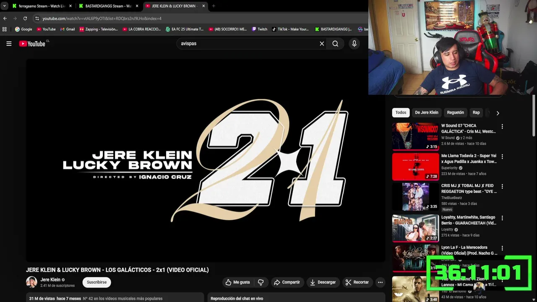Start voice search with the microphone icon
This screenshot has width=537, height=302.
(354, 44)
